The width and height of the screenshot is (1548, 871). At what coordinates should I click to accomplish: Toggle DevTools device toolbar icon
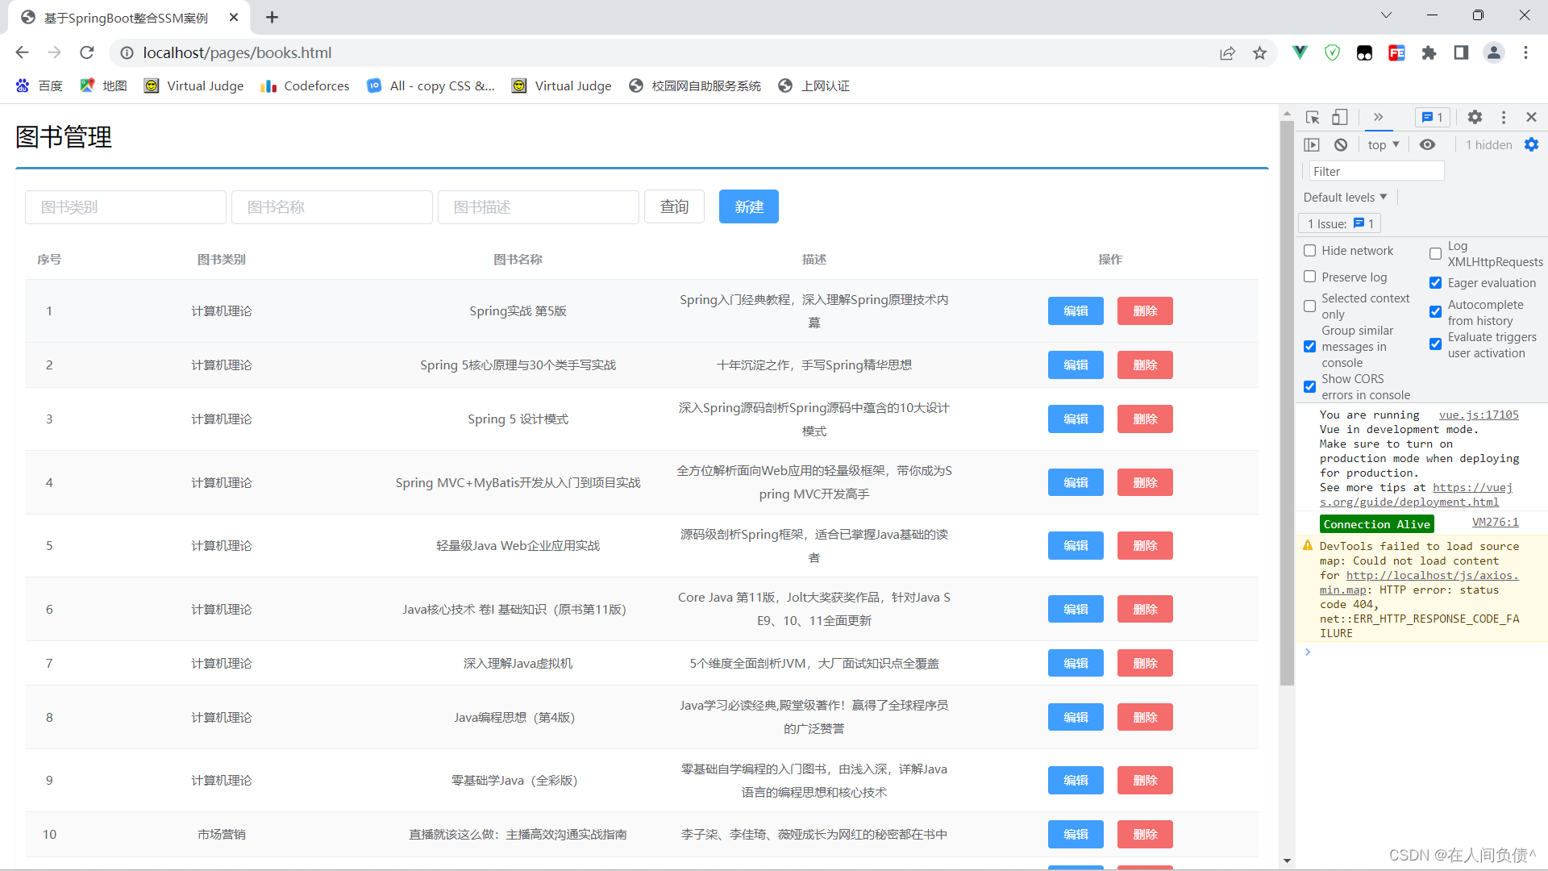1339,118
